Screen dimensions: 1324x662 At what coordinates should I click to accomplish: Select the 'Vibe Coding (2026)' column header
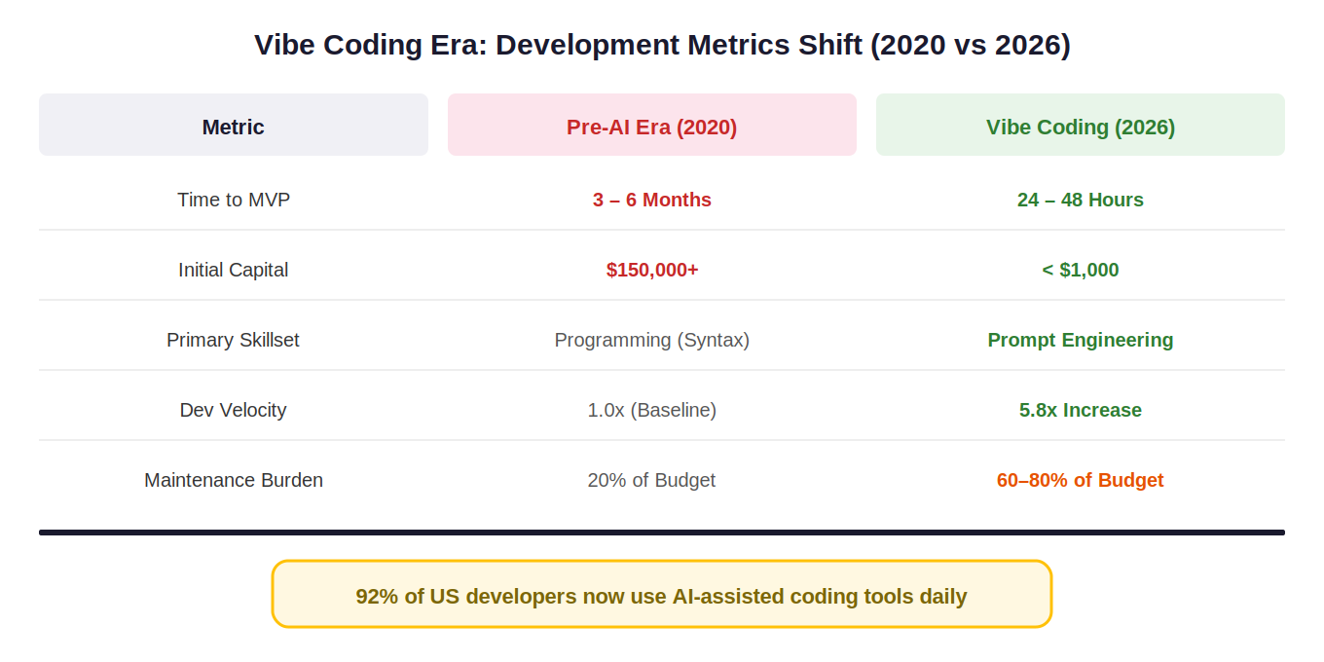click(x=1080, y=127)
